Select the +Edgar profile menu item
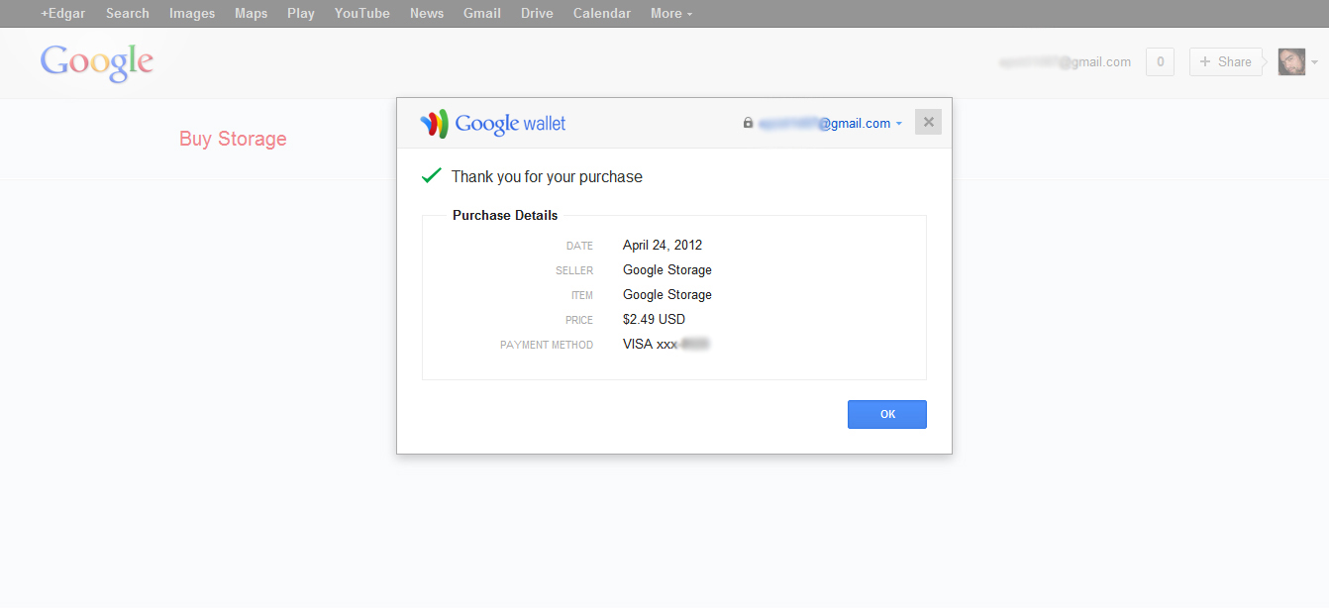This screenshot has width=1329, height=616. click(62, 13)
